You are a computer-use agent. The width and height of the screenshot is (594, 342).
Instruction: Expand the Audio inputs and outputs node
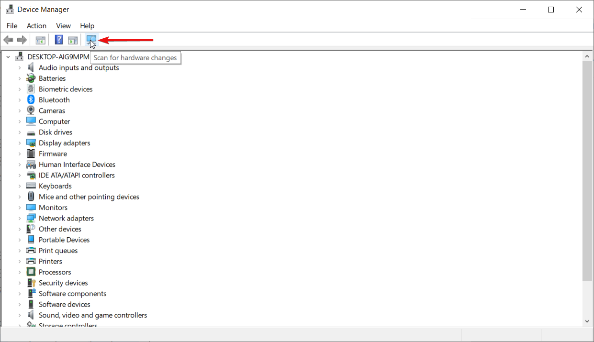click(20, 67)
